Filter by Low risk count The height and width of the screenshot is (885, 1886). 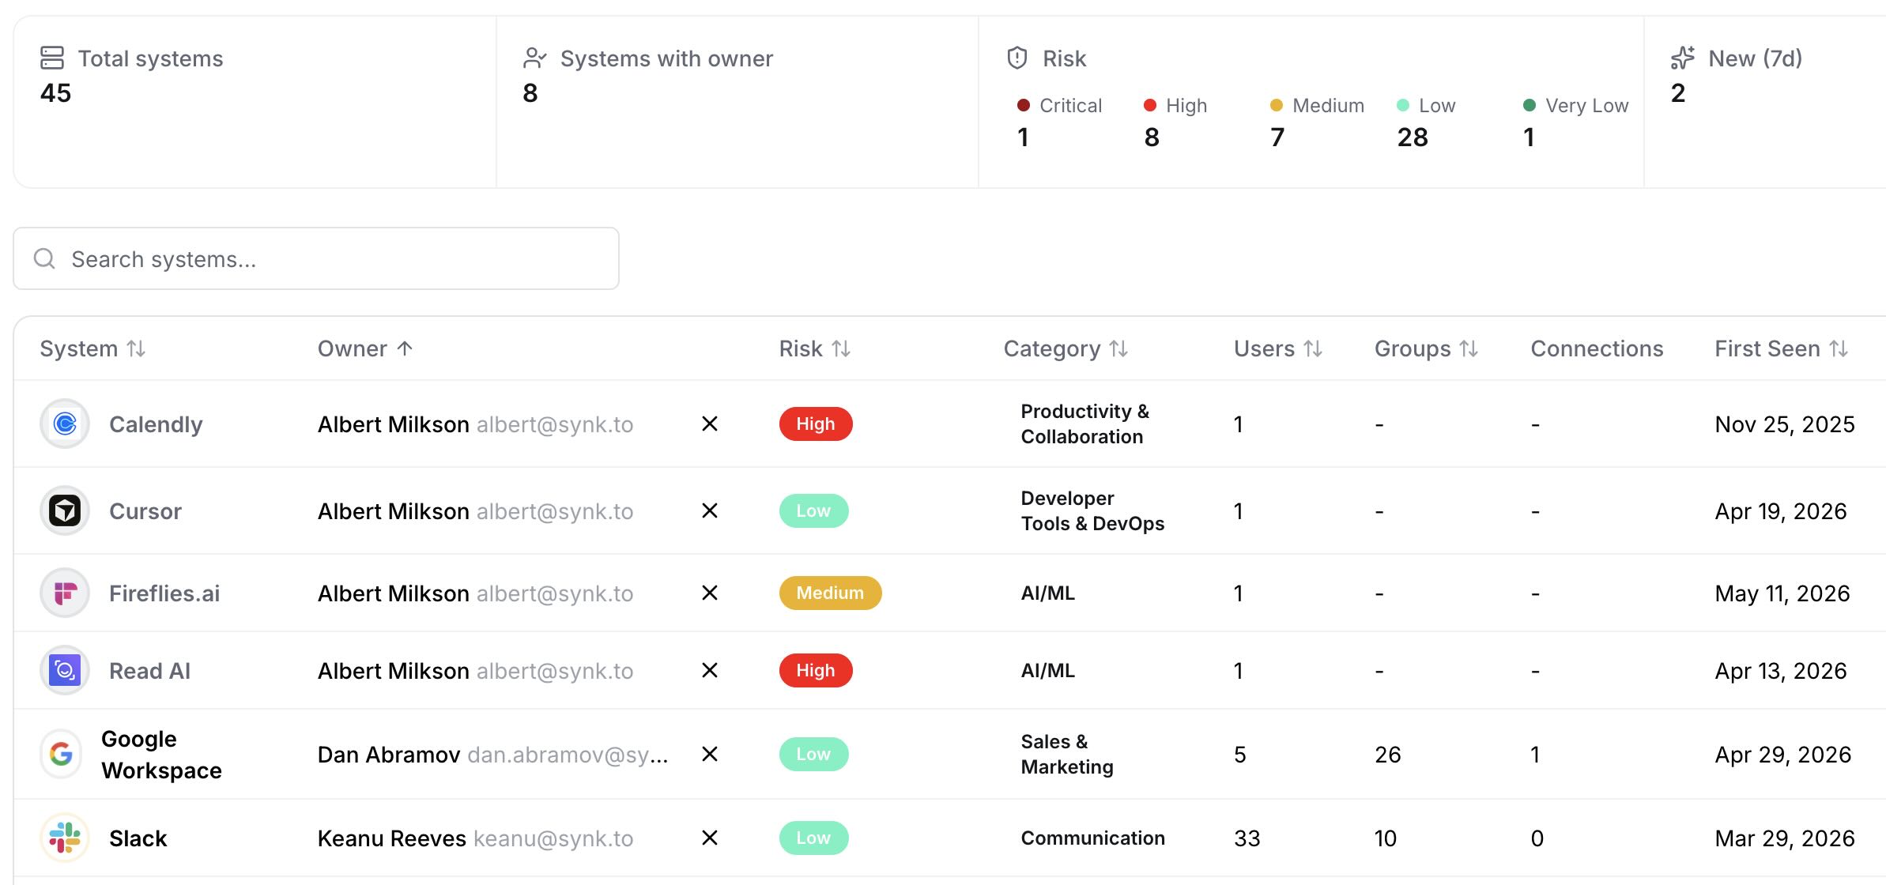pos(1426,122)
